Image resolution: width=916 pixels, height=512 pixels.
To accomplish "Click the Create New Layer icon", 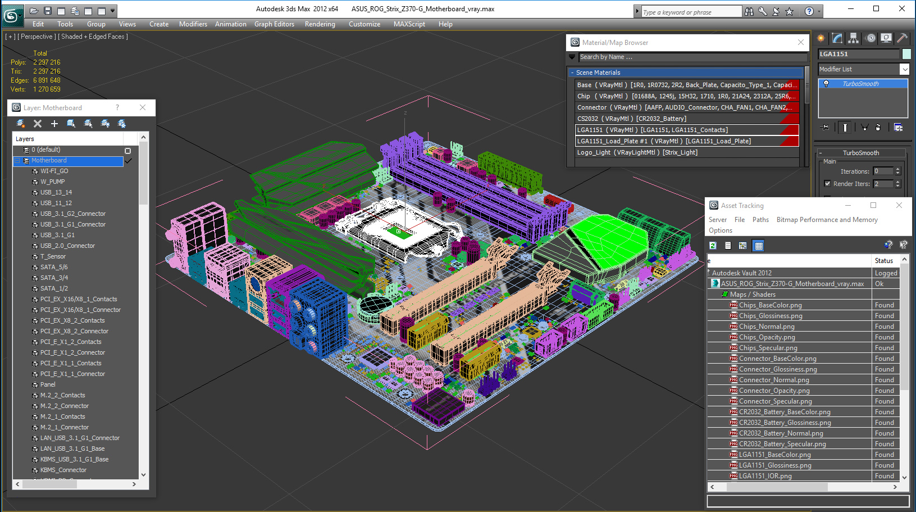I will pyautogui.click(x=21, y=124).
